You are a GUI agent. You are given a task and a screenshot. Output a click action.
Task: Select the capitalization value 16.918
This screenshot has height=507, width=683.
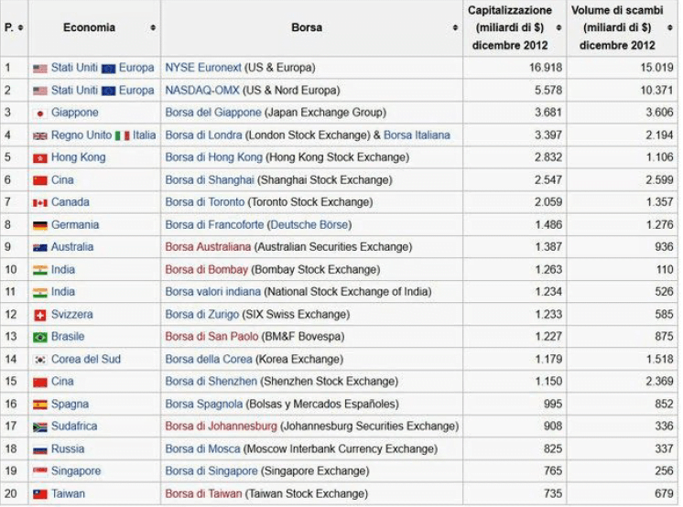(546, 68)
